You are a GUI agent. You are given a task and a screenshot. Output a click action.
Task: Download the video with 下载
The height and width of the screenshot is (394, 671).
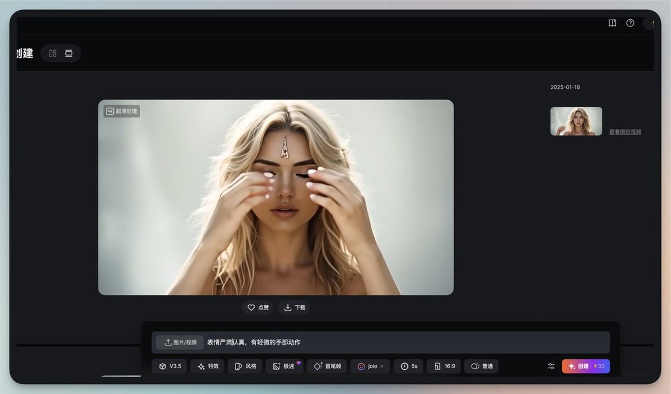(x=295, y=307)
